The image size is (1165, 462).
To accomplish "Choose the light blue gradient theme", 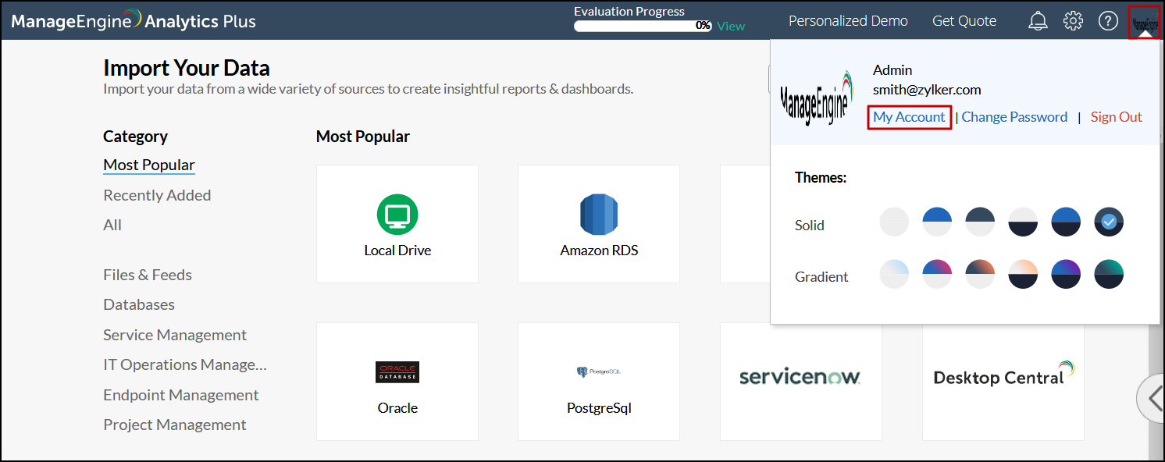I will tap(894, 274).
